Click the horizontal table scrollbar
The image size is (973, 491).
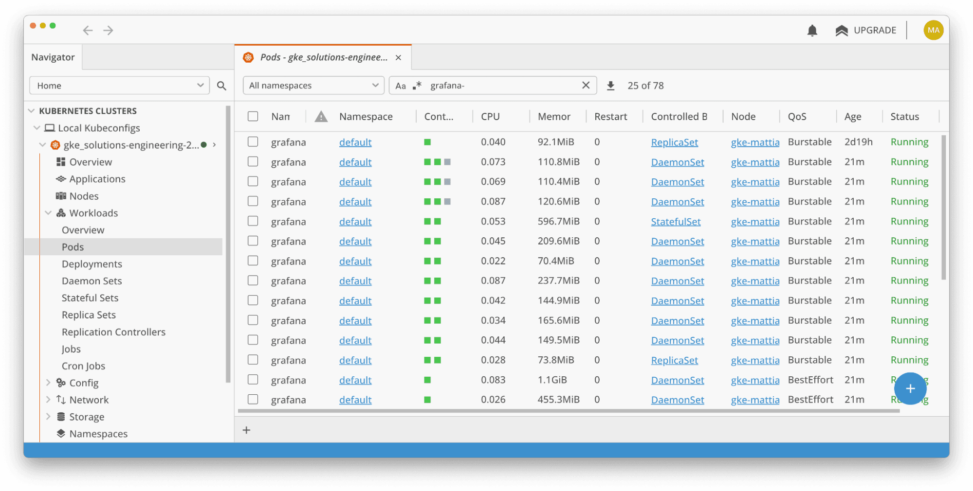(569, 411)
